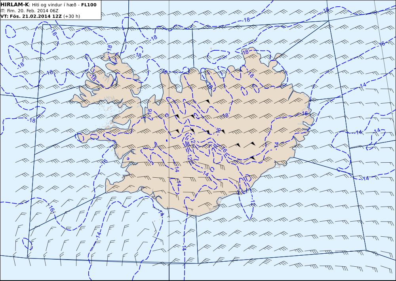Click the (+30 h) forecast offset text
Screen dimensions: 396x281
(71, 16)
